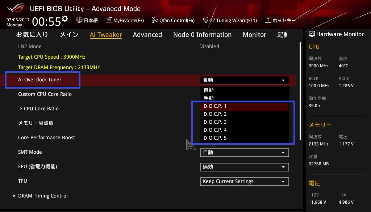Click the Hardware Monitor title
This screenshot has width=371, height=212.
click(x=340, y=34)
